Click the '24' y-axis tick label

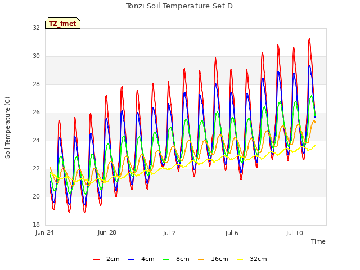coord(36,140)
